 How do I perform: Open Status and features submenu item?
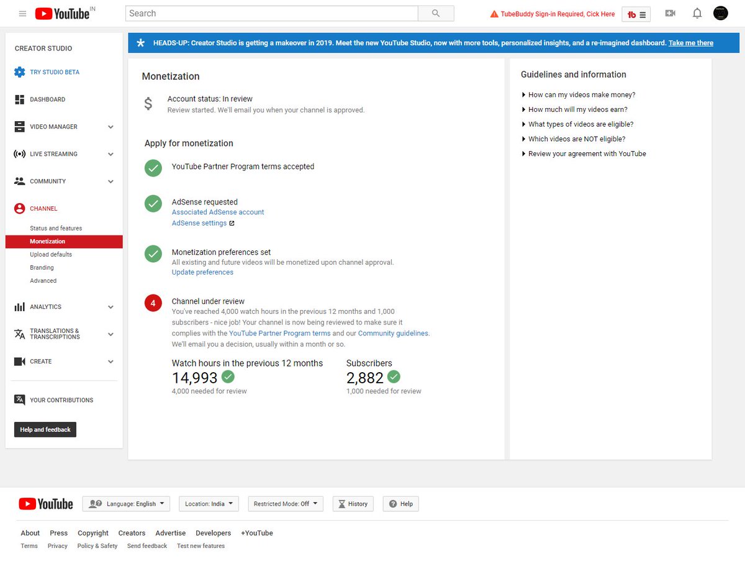[x=56, y=228]
